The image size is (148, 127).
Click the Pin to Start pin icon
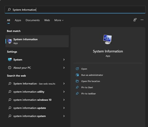[77, 87]
